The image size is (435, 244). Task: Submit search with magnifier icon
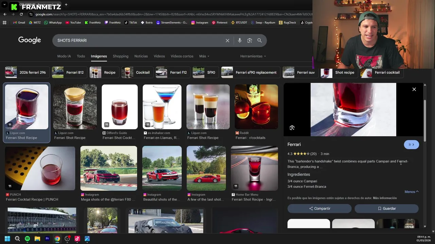coord(260,40)
